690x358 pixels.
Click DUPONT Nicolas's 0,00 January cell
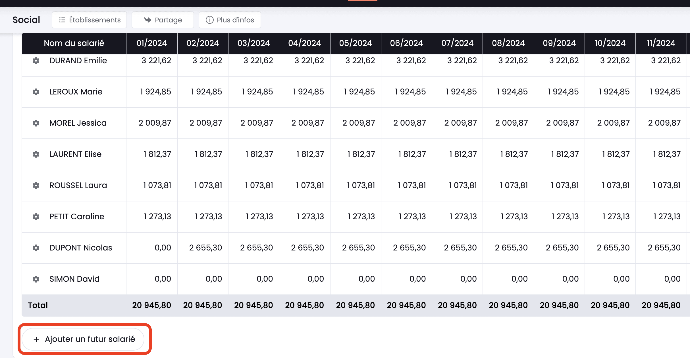click(163, 248)
